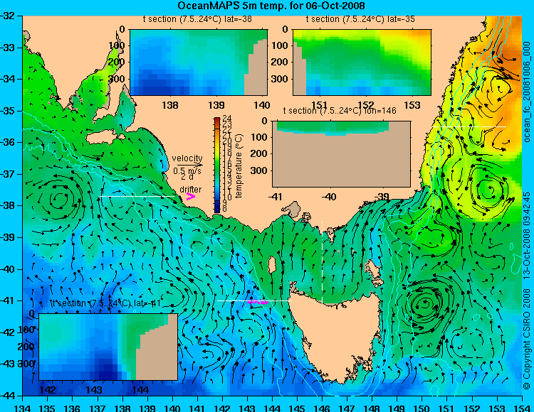Click the "temperature (°C)" color bar label
This screenshot has width=534, height=412.
[239, 166]
